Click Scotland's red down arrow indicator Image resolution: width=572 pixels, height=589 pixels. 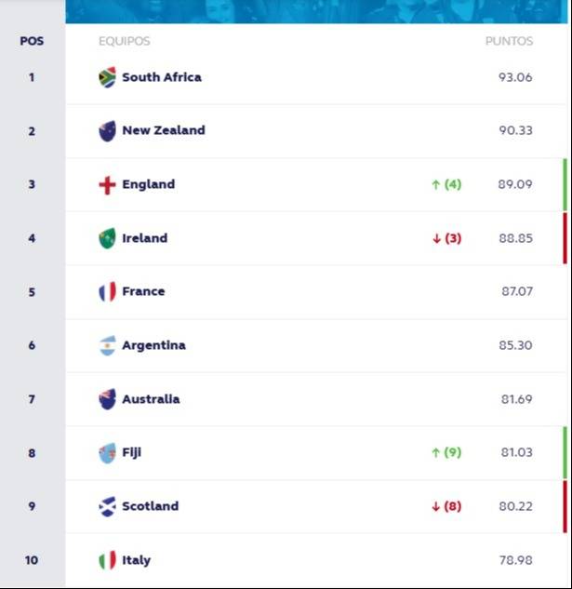point(435,507)
